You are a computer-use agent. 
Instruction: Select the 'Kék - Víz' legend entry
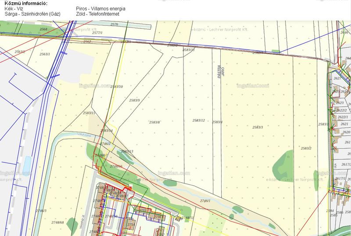click(x=14, y=9)
